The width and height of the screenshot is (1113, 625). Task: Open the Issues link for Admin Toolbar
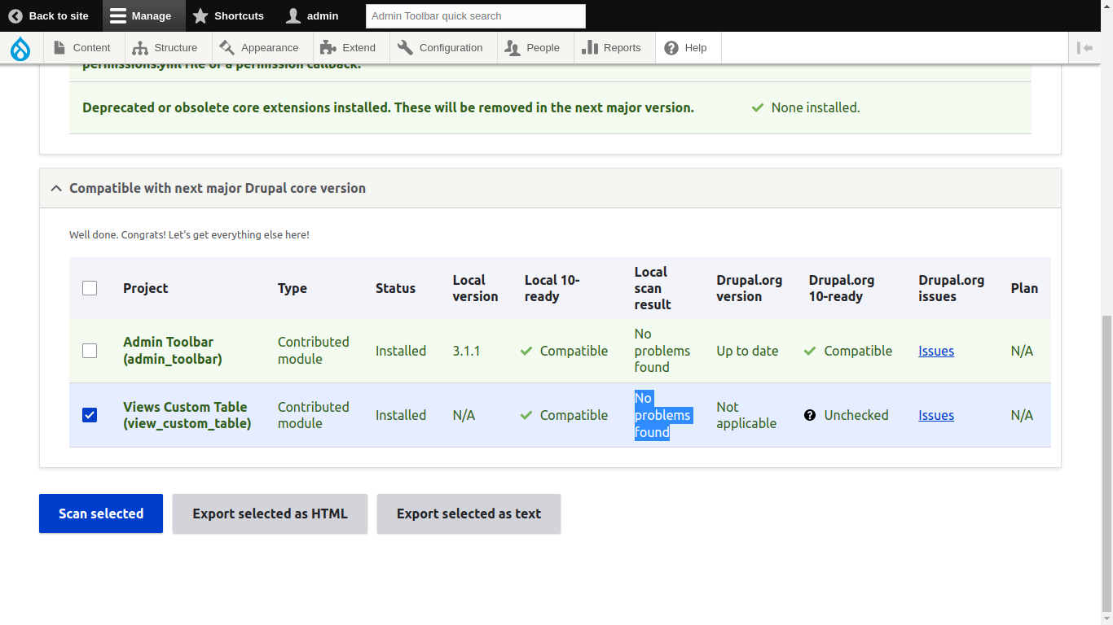tap(935, 351)
